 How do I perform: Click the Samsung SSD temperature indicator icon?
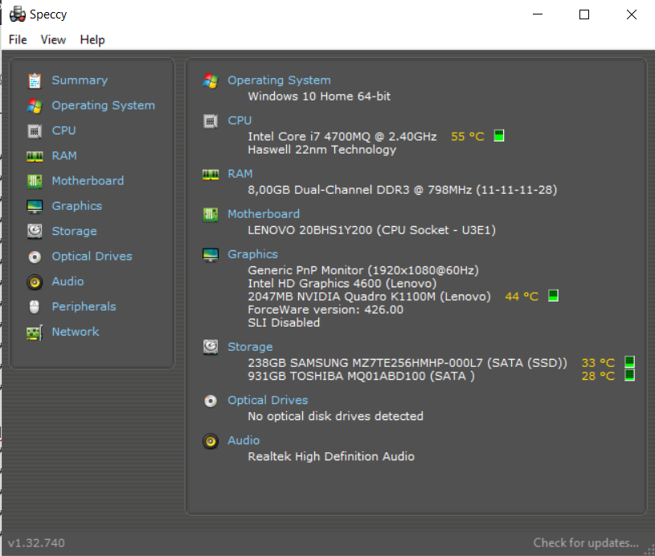click(629, 362)
